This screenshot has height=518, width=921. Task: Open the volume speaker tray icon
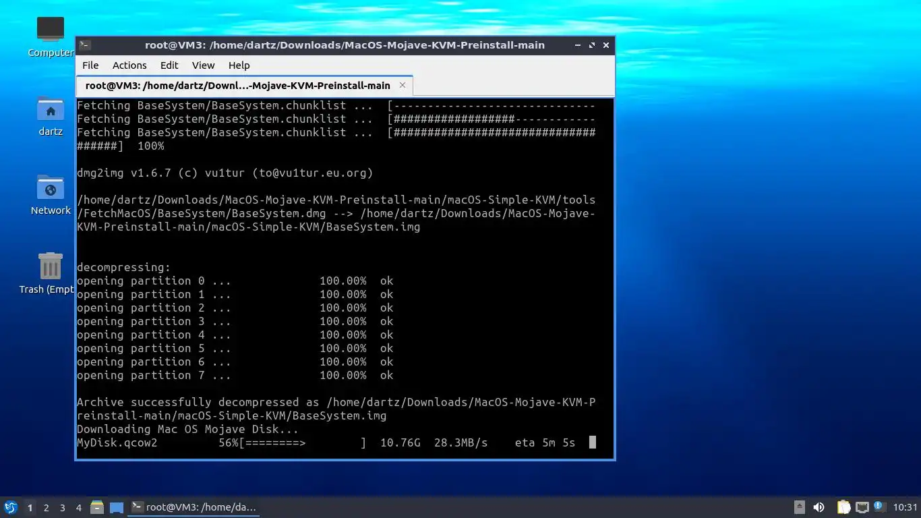point(819,507)
